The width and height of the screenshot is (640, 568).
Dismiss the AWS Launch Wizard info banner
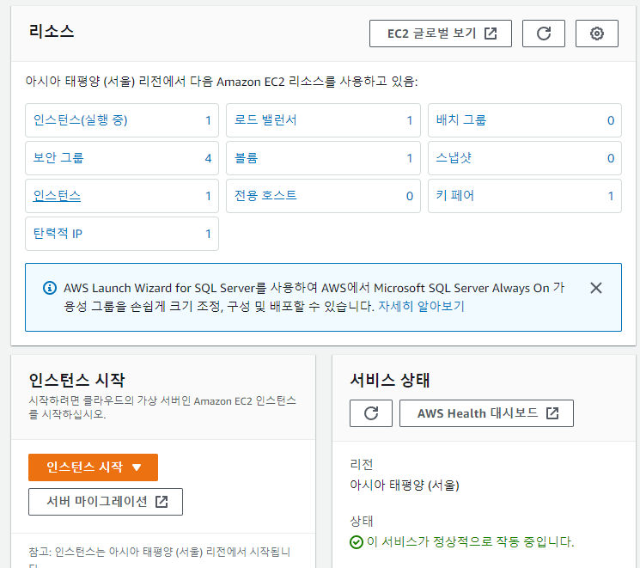596,288
